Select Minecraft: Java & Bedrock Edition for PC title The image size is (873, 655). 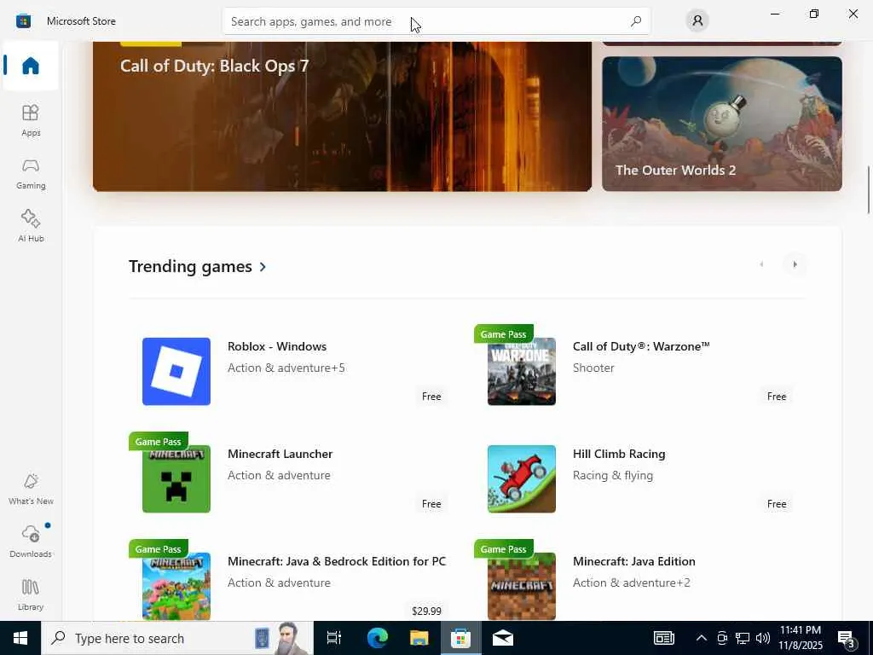pos(337,561)
